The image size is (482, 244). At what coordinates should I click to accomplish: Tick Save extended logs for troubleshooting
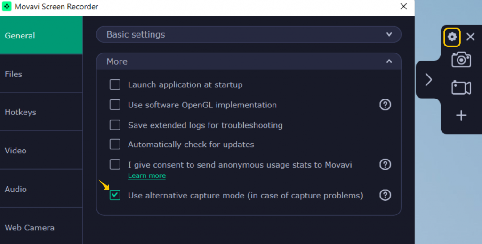click(x=115, y=125)
